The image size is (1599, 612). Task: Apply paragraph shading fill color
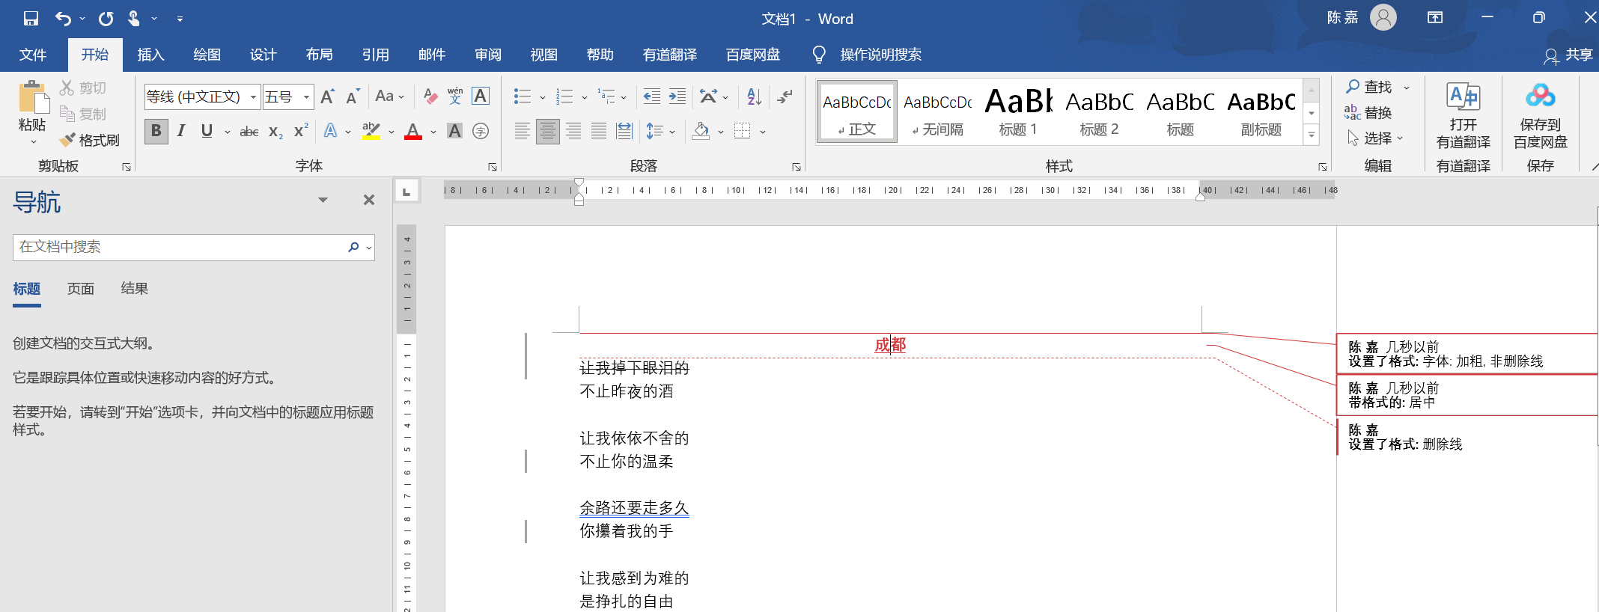point(701,131)
